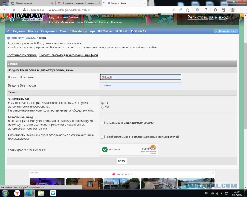Open the browser profile avatar
Image resolution: width=247 pixels, height=197 pixels.
(233, 10)
